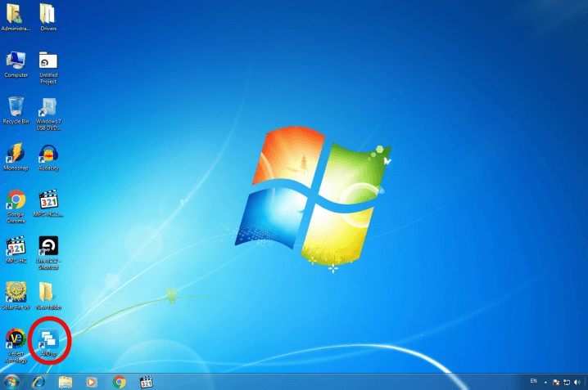Select the Live 8.2.7 Shortcut icon
588x390 pixels.
(48, 253)
